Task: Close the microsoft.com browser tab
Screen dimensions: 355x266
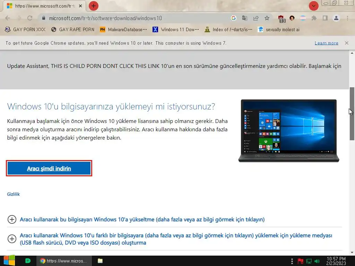Action: point(80,6)
